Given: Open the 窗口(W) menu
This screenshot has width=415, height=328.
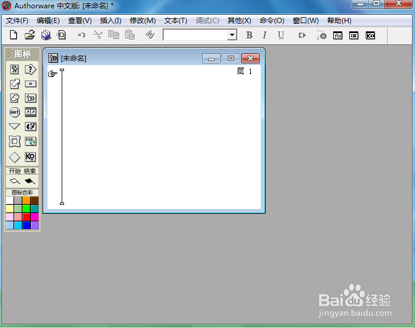Looking at the screenshot, I should coord(306,21).
